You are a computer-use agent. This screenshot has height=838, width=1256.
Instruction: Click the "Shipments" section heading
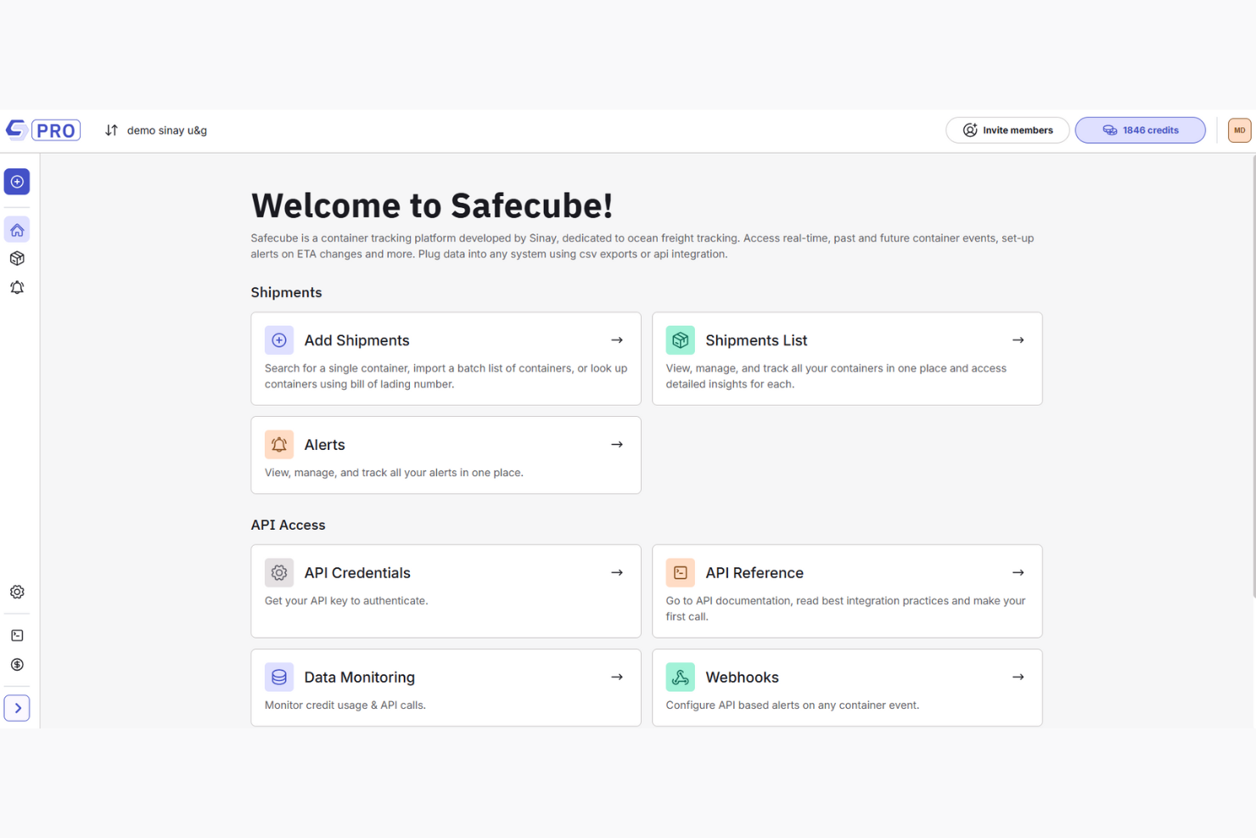[x=287, y=292]
